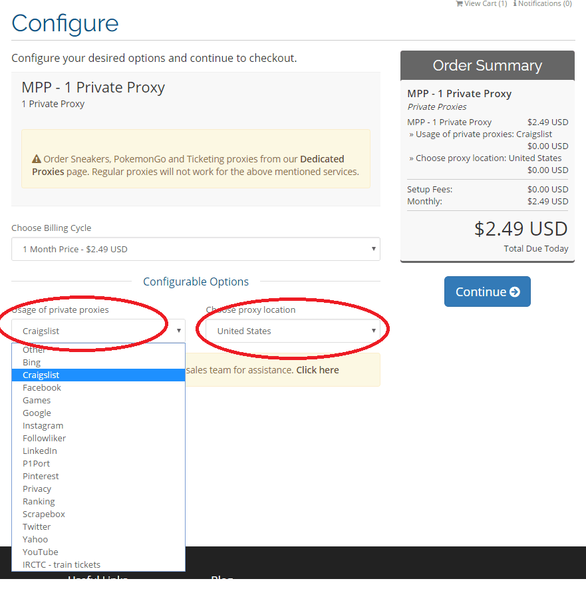Click the arrow icon on Continue button
The width and height of the screenshot is (586, 595).
tap(515, 292)
